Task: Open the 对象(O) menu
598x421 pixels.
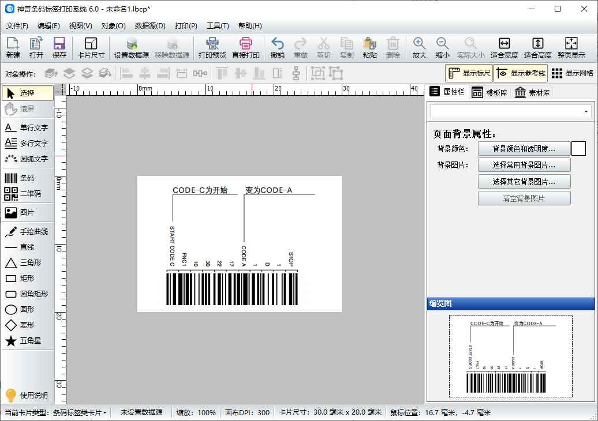Action: [113, 26]
